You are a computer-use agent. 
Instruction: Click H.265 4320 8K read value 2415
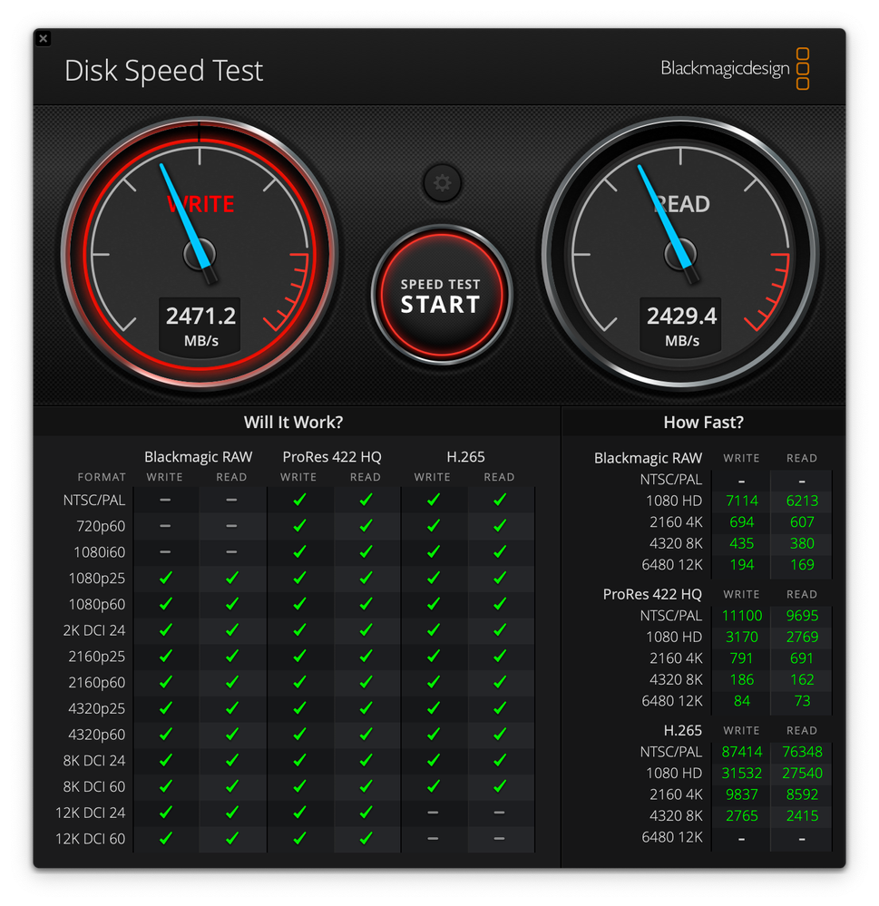point(802,816)
